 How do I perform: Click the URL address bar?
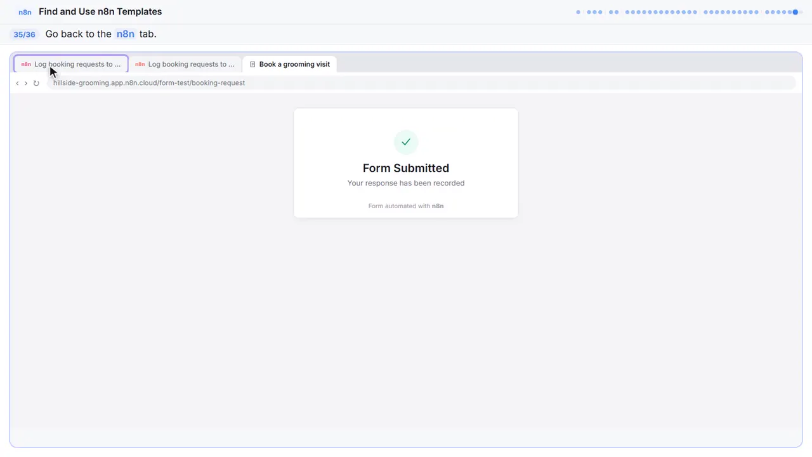(x=421, y=83)
